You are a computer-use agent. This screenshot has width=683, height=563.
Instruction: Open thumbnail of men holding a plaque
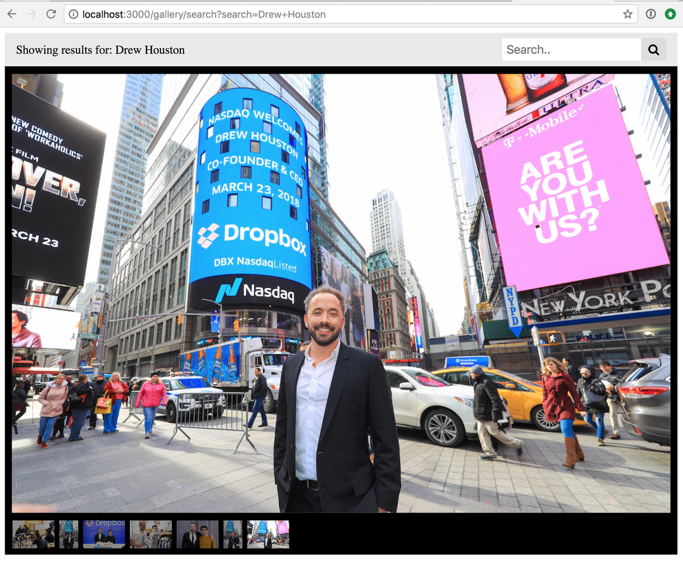coord(151,534)
